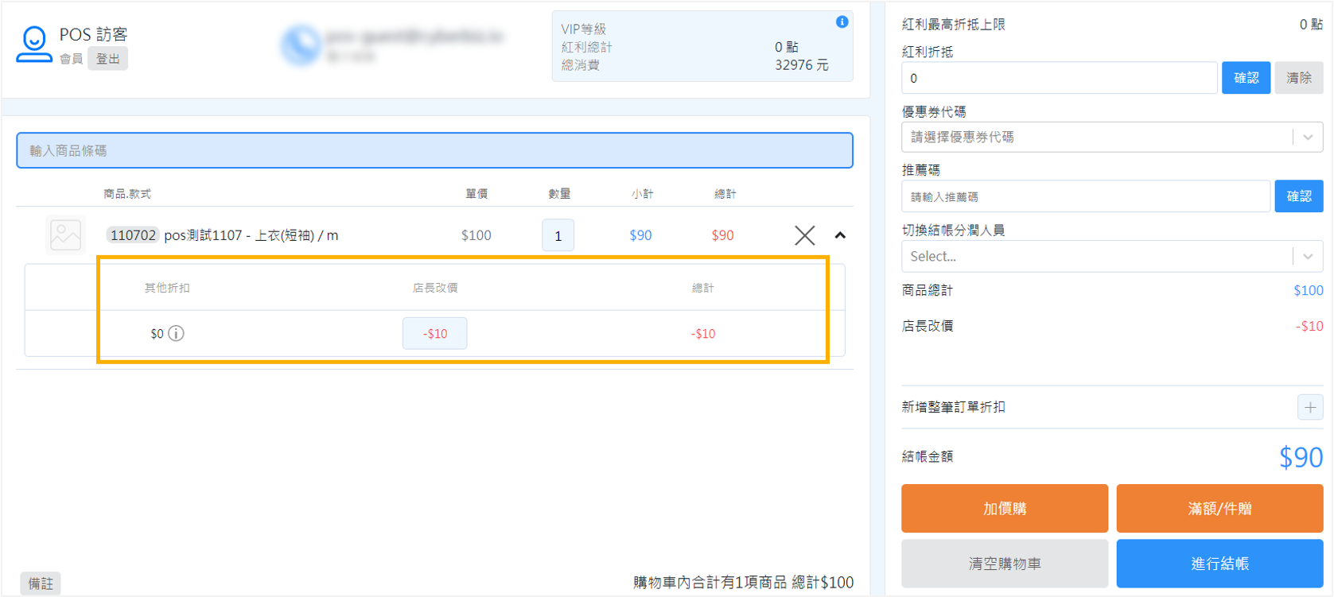The height and width of the screenshot is (597, 1334).
Task: Confirm the 推薦碼 referral code
Action: (x=1298, y=196)
